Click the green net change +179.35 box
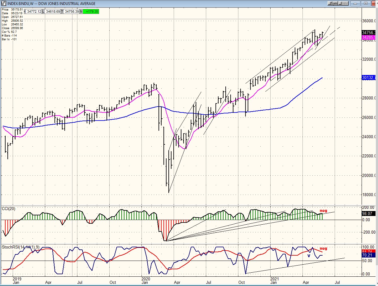378x286 pixels. click(x=91, y=11)
